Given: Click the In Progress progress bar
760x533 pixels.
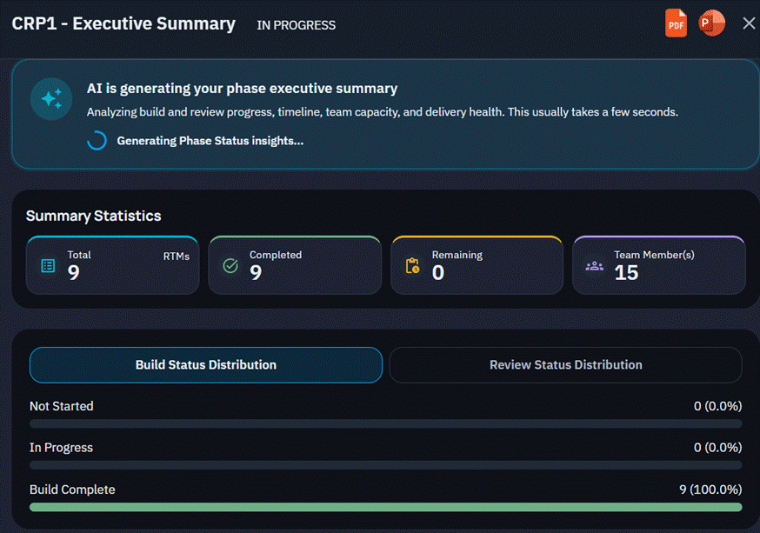Looking at the screenshot, I should [x=386, y=465].
